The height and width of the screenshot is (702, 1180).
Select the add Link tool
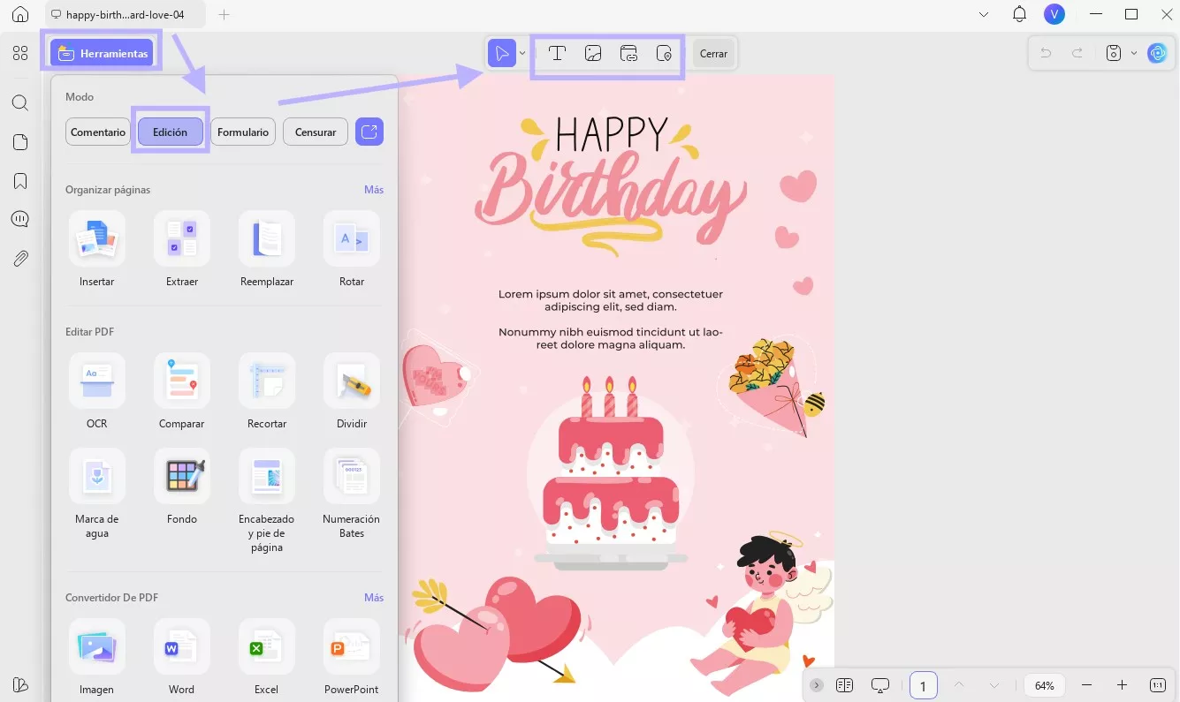click(x=629, y=53)
